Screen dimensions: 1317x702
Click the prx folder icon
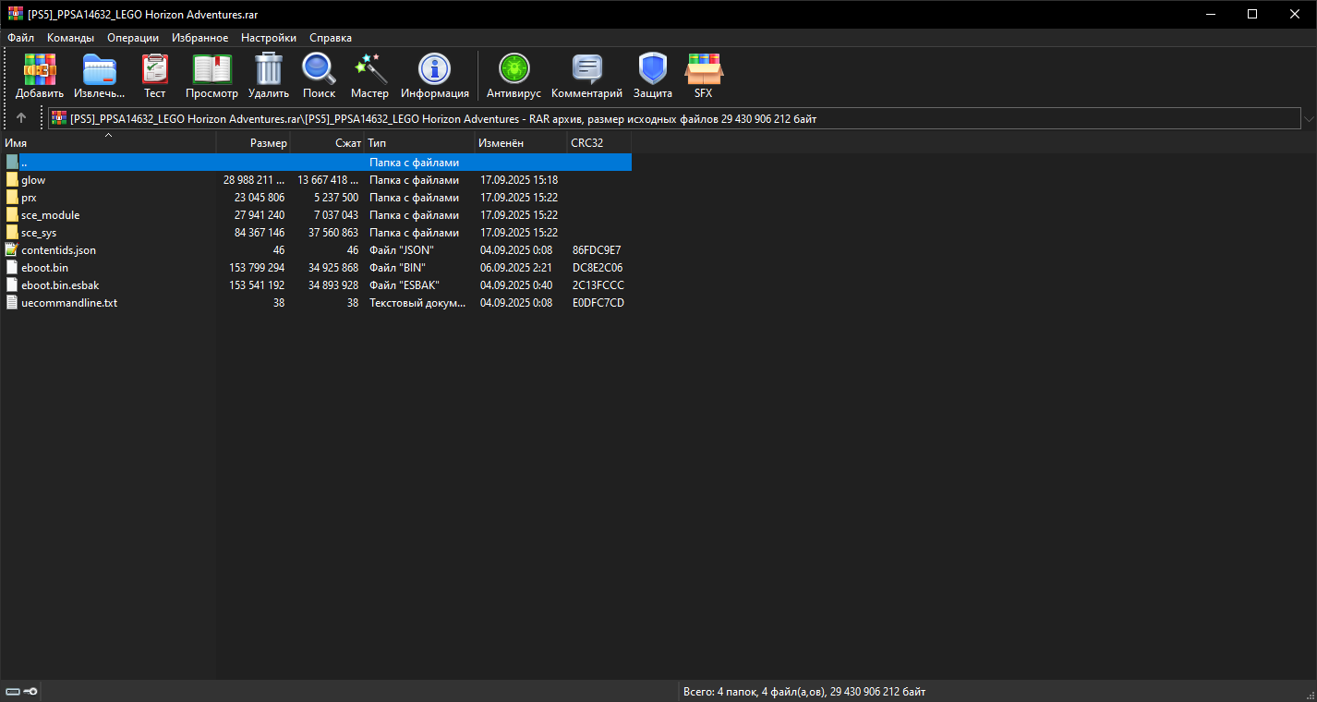[12, 198]
